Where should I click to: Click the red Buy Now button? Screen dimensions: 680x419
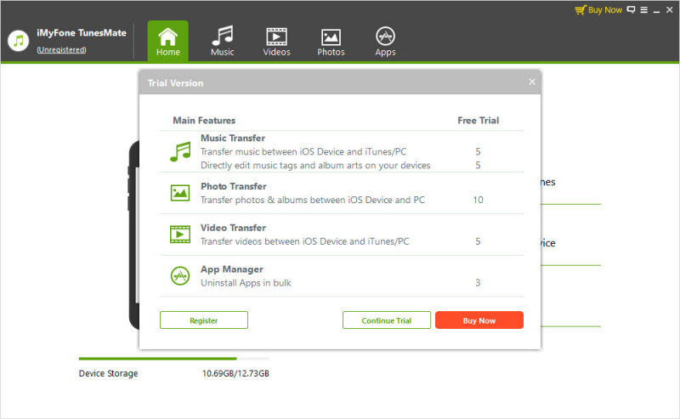(479, 320)
